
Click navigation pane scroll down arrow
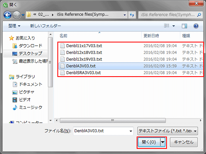point(51,121)
